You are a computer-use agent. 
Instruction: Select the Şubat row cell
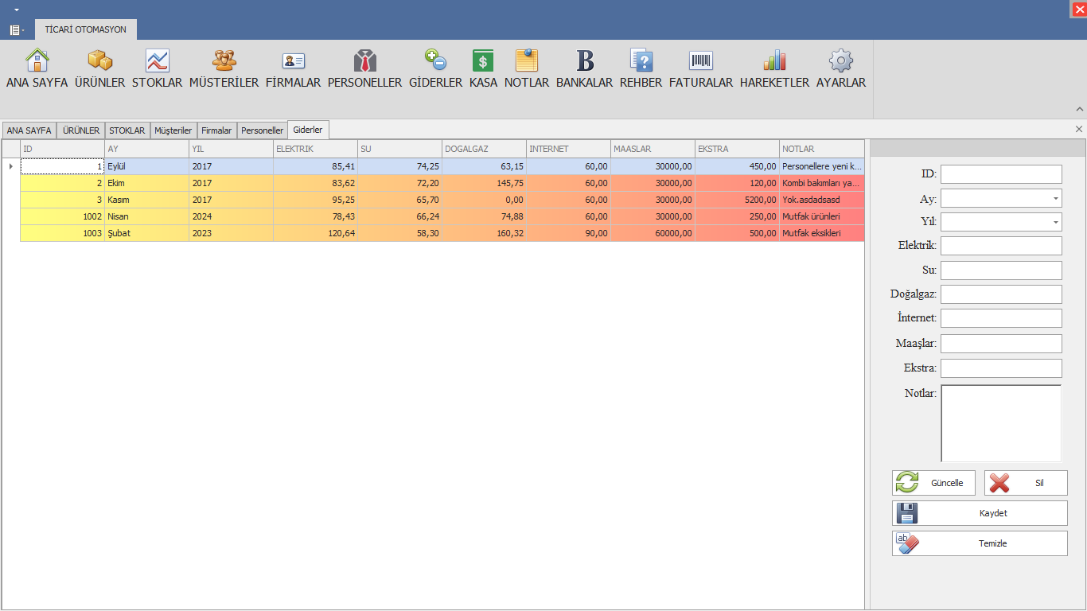pyautogui.click(x=146, y=233)
